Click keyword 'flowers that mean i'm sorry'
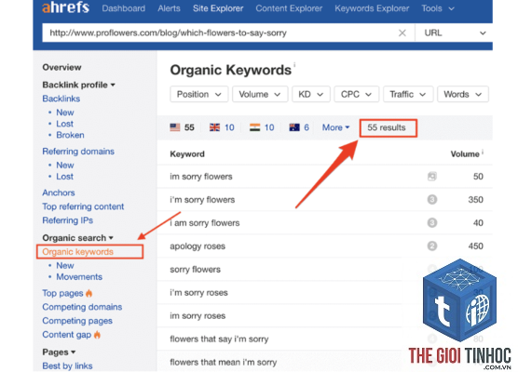Image resolution: width=518 pixels, height=372 pixels. click(223, 362)
